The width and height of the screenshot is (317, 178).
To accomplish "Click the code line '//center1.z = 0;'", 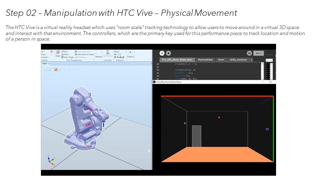I will [186, 64].
